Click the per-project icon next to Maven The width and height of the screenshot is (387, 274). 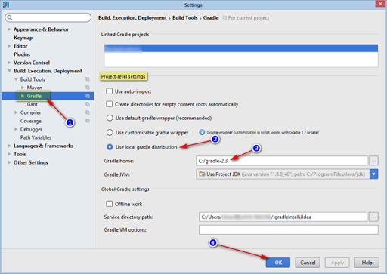(88, 88)
